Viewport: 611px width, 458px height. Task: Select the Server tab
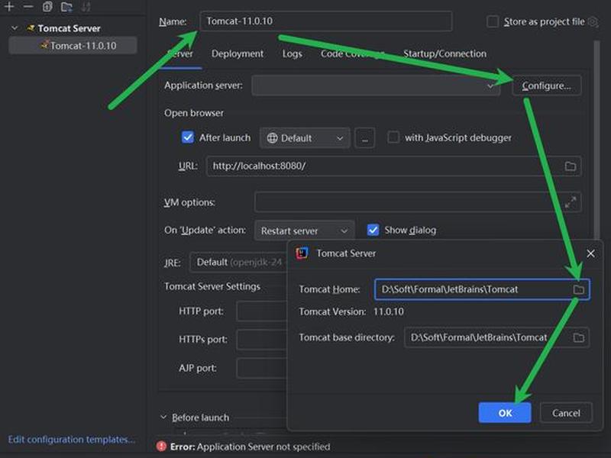tap(180, 53)
